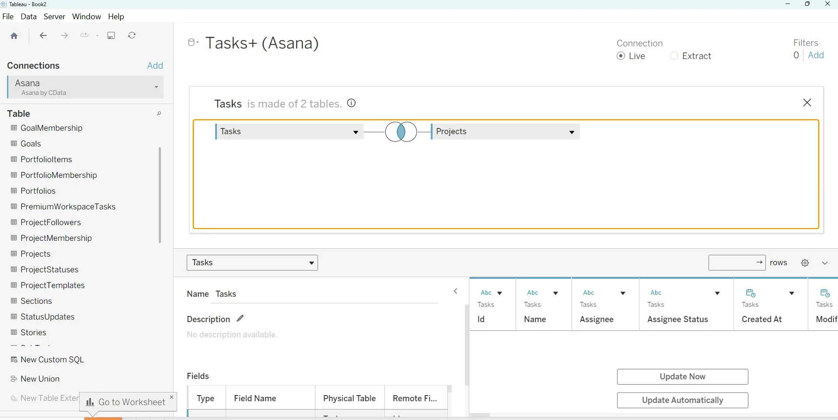Click the Back navigation arrow
This screenshot has height=420, width=838.
(x=43, y=35)
